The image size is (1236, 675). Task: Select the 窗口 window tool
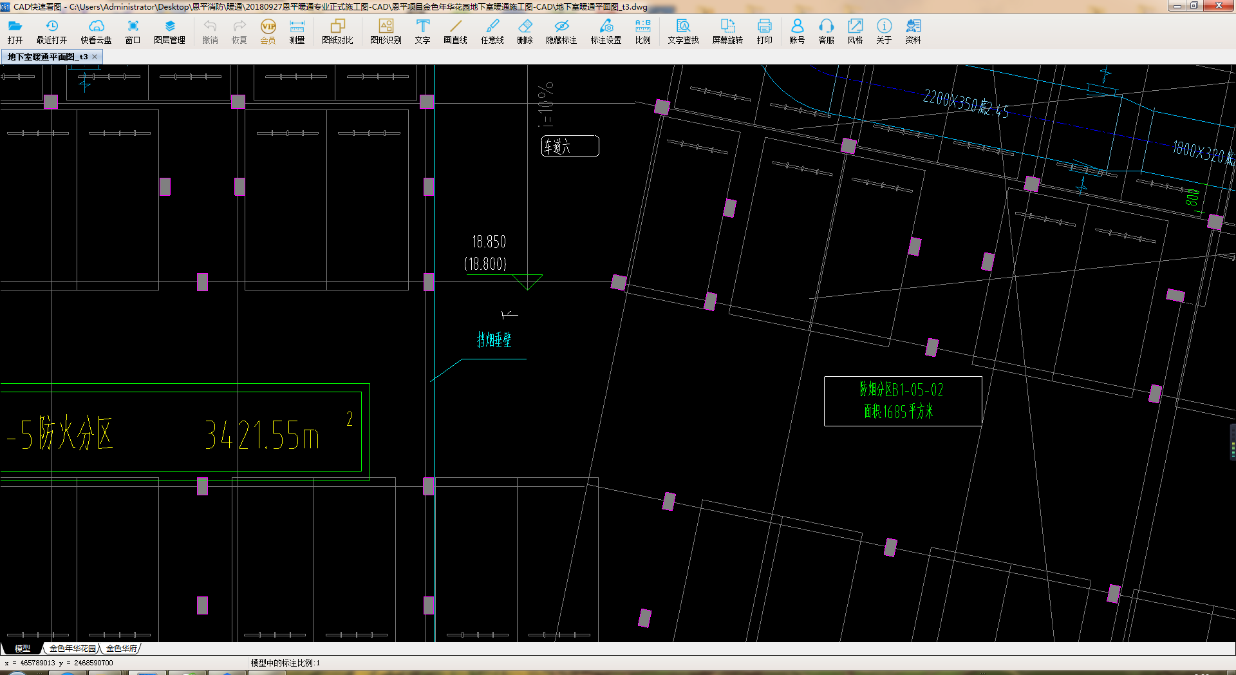[133, 32]
